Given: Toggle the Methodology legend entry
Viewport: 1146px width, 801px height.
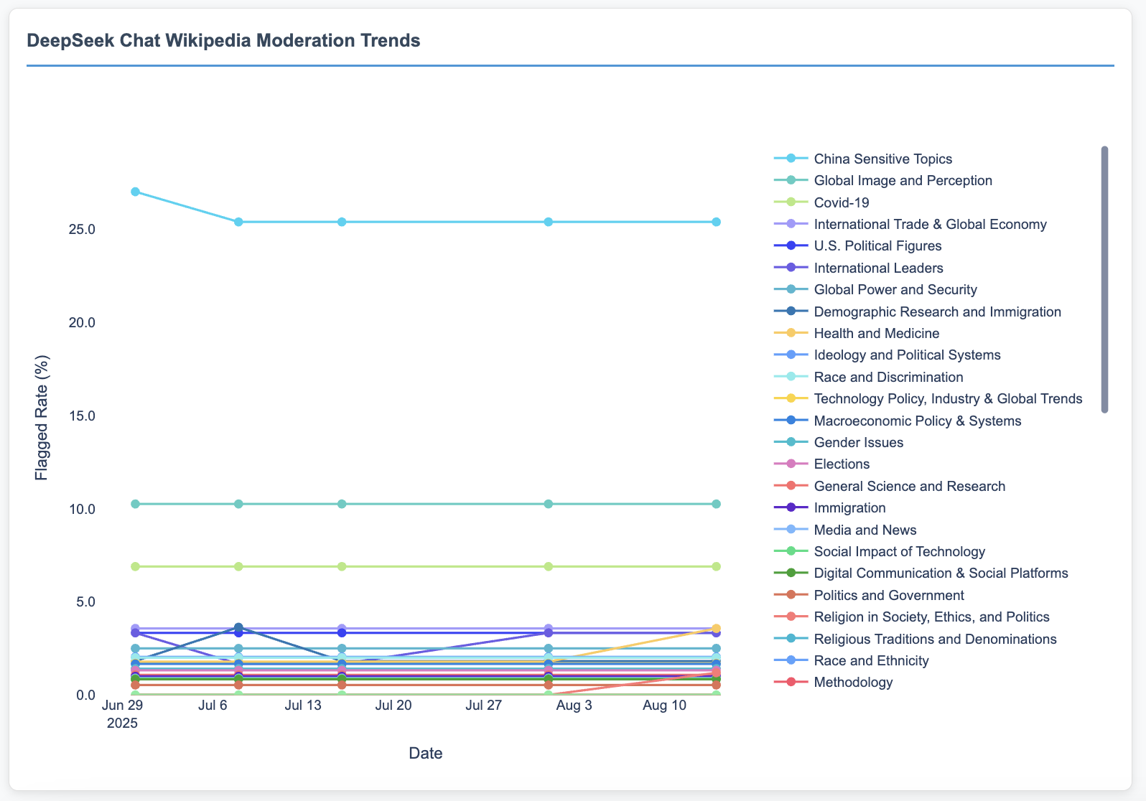Looking at the screenshot, I should pos(834,682).
